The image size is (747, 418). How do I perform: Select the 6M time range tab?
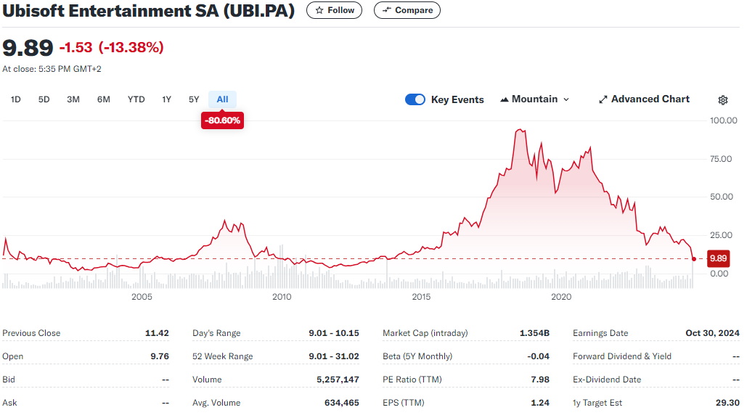(103, 99)
